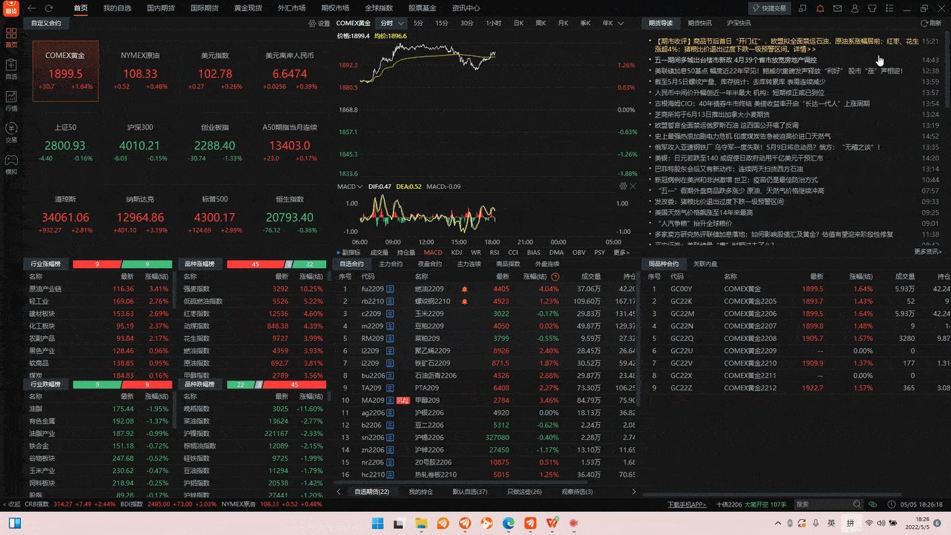The height and width of the screenshot is (535, 951).
Task: Switch to the 国内期货 menu tab
Action: point(160,8)
